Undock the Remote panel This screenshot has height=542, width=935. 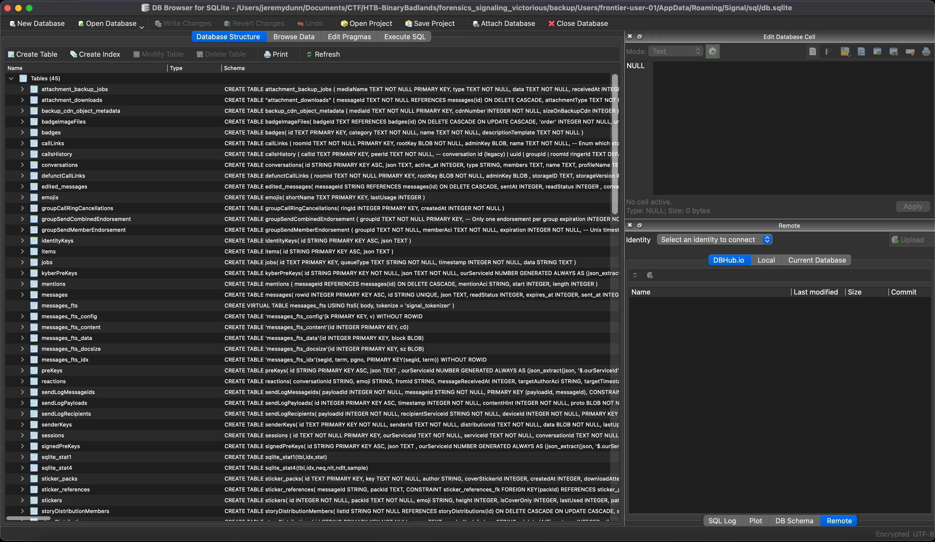point(639,225)
